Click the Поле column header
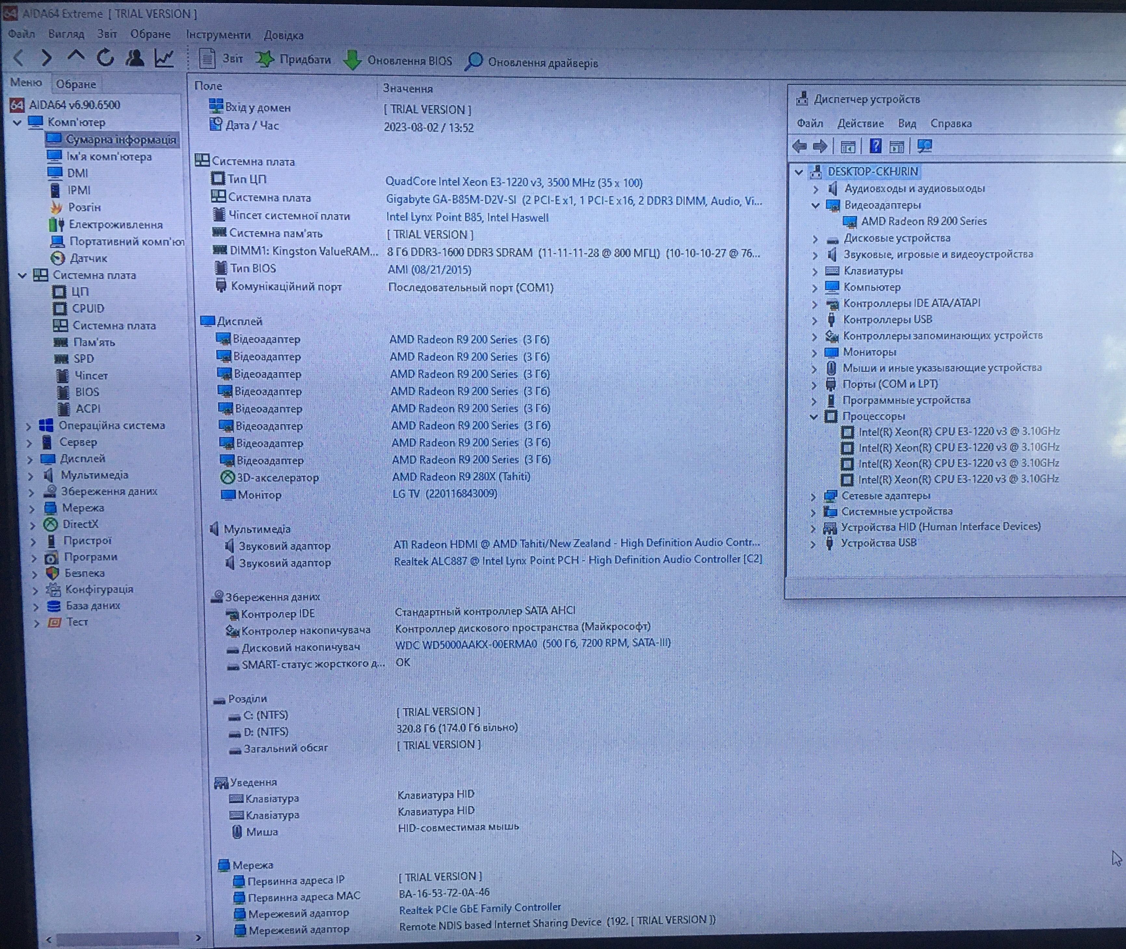 point(208,86)
